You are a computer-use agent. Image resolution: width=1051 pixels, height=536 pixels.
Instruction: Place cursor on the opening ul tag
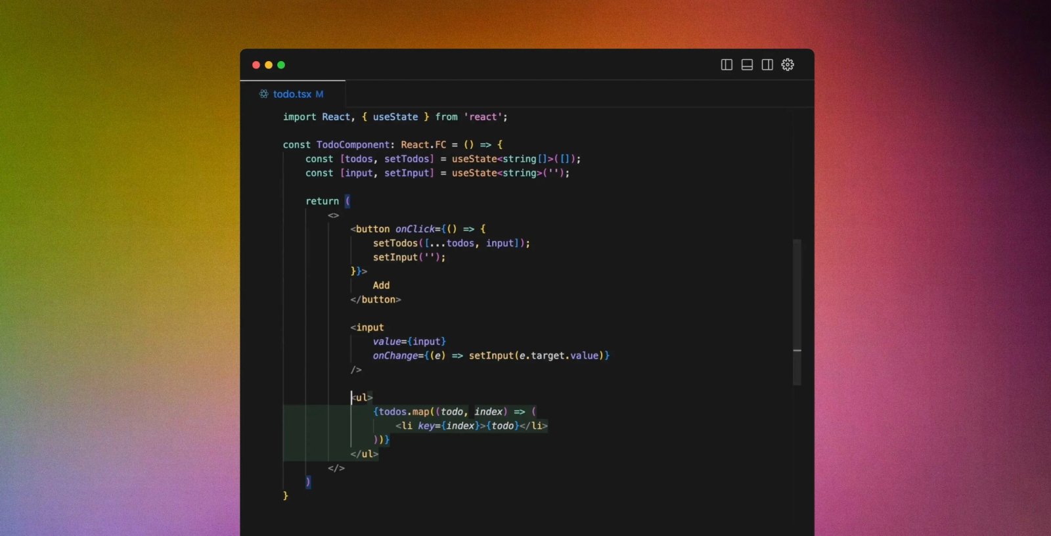(362, 397)
